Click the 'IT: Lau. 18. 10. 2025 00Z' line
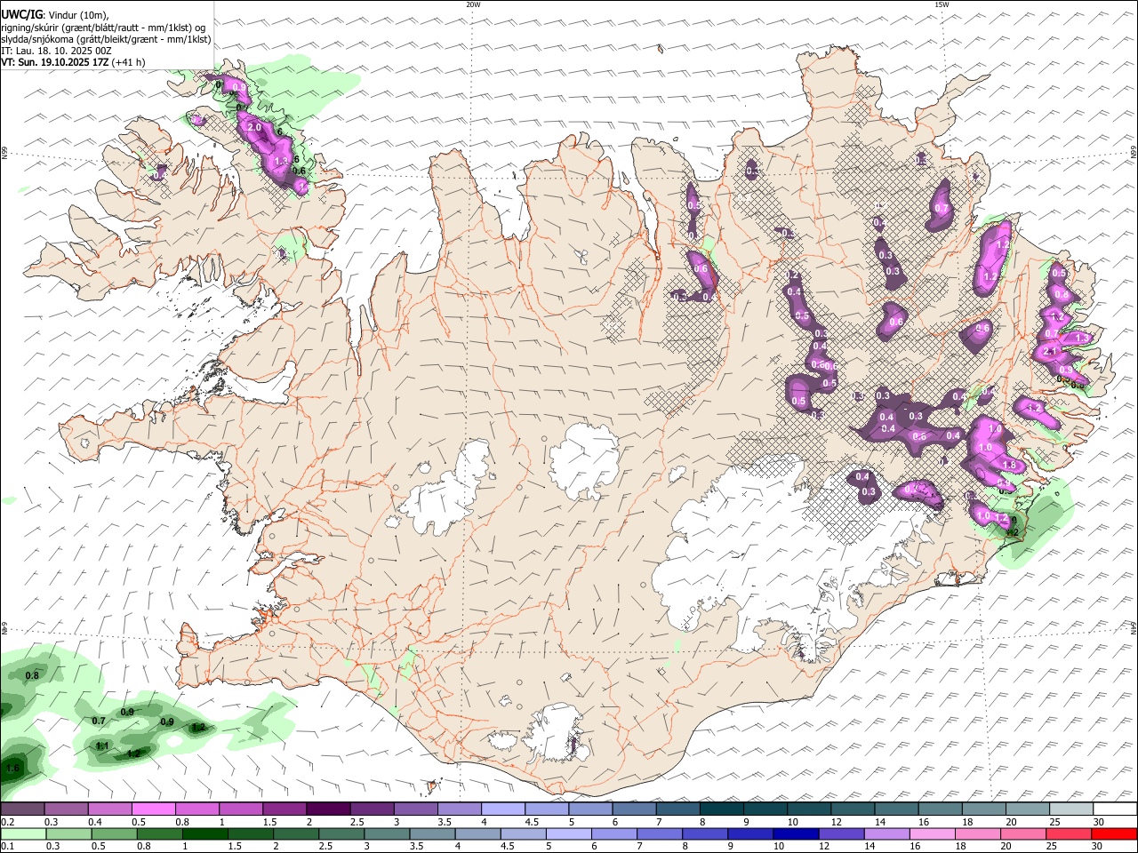This screenshot has width=1138, height=853. (56, 51)
